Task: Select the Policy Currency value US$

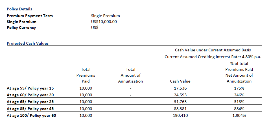Action: [x=95, y=28]
